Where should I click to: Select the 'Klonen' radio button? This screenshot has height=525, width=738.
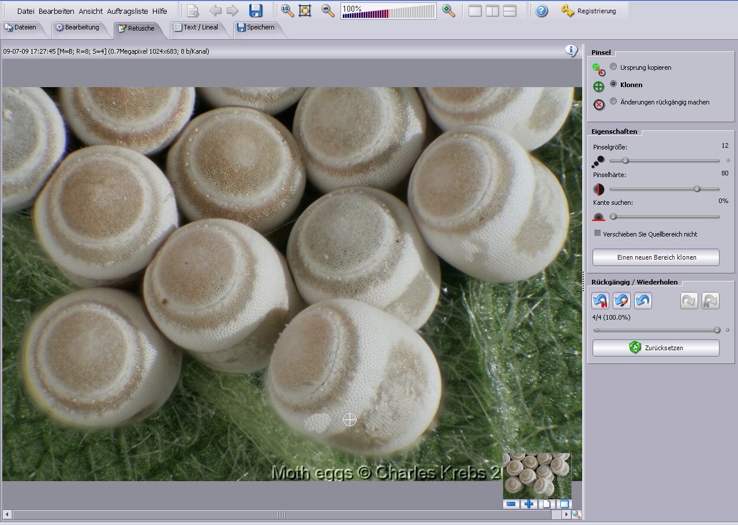pyautogui.click(x=613, y=84)
